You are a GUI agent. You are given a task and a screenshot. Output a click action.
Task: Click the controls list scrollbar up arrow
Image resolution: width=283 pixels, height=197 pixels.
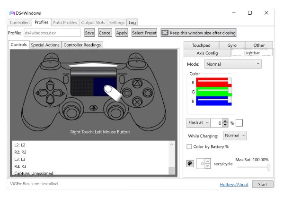[x=172, y=145]
